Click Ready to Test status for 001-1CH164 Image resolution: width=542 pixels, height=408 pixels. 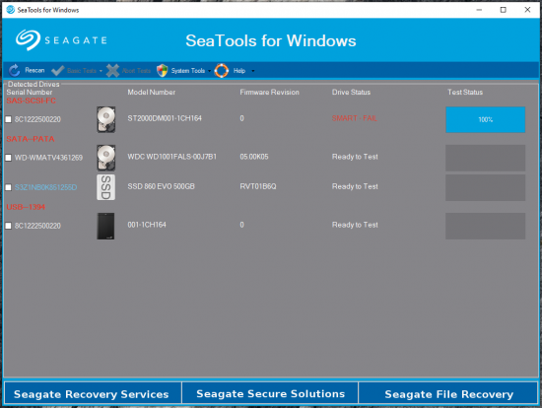coord(355,225)
